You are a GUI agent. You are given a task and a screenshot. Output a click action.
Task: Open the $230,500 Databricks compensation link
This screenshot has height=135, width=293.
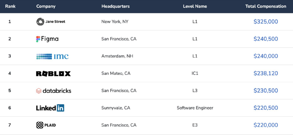click(266, 91)
